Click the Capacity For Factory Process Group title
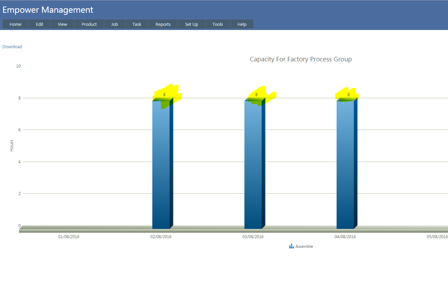The image size is (448, 284). pyautogui.click(x=301, y=59)
